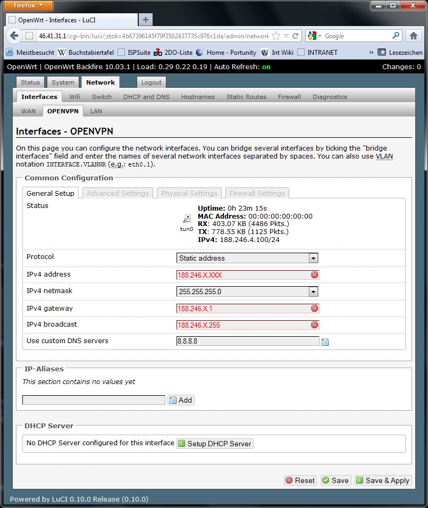Click the red error icon in IPv4 broadcast field
The image size is (428, 508).
coord(314,325)
